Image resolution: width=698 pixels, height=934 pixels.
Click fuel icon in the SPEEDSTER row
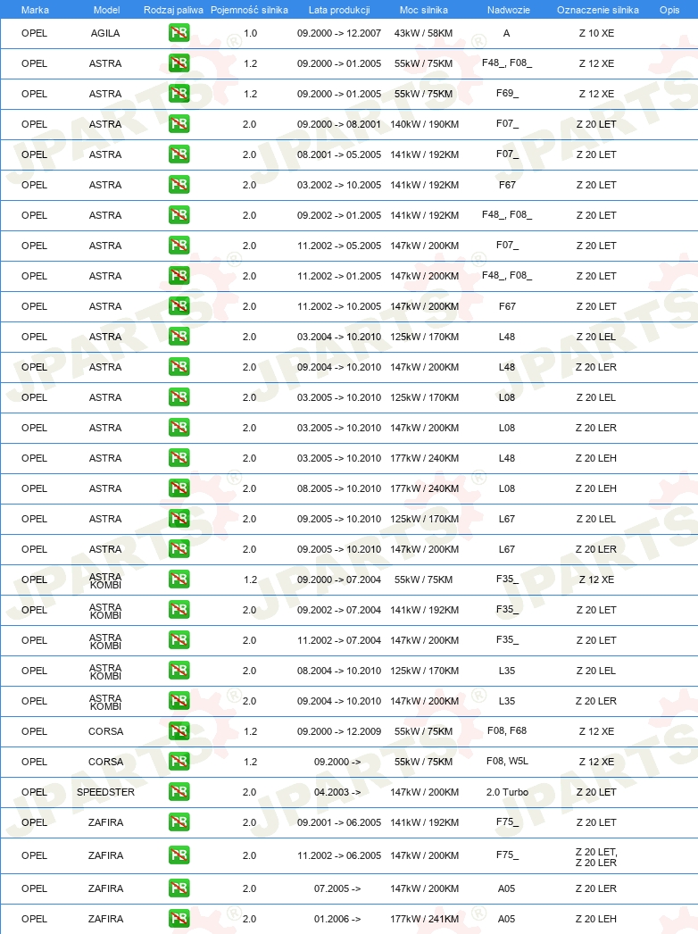[x=179, y=792]
